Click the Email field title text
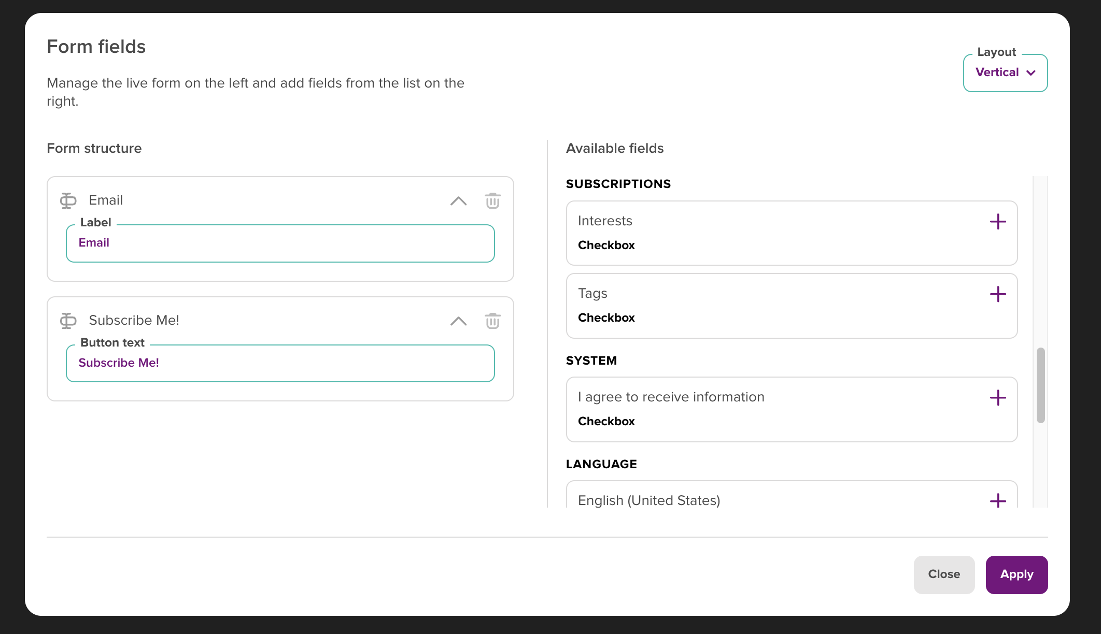The image size is (1101, 634). pyautogui.click(x=106, y=200)
